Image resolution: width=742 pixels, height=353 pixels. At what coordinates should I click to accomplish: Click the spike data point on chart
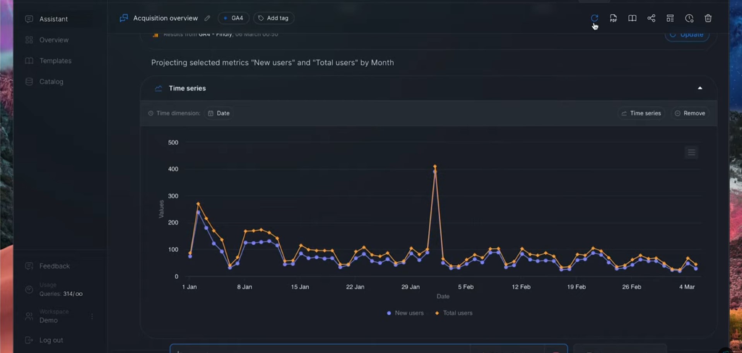pos(435,167)
